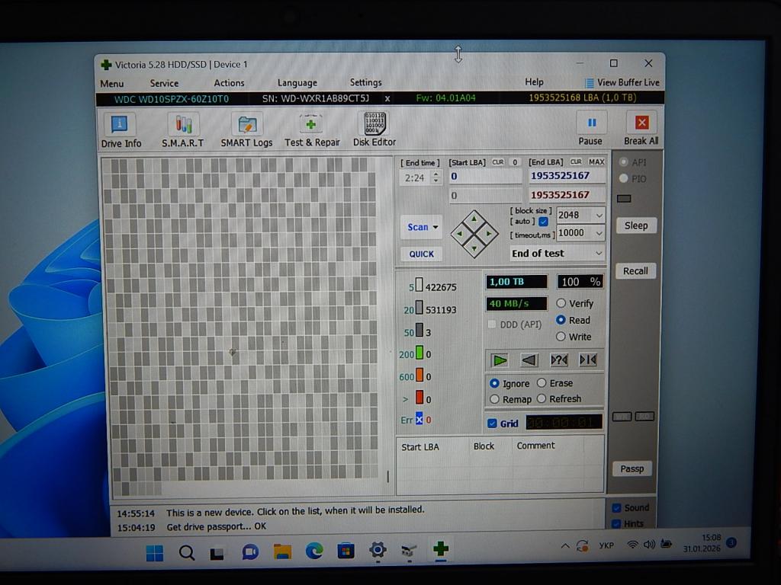Click the random seek ?-arrows button
781x585 pixels.
559,360
